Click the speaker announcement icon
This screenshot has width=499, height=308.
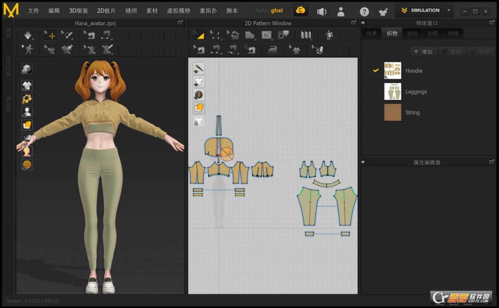[321, 12]
